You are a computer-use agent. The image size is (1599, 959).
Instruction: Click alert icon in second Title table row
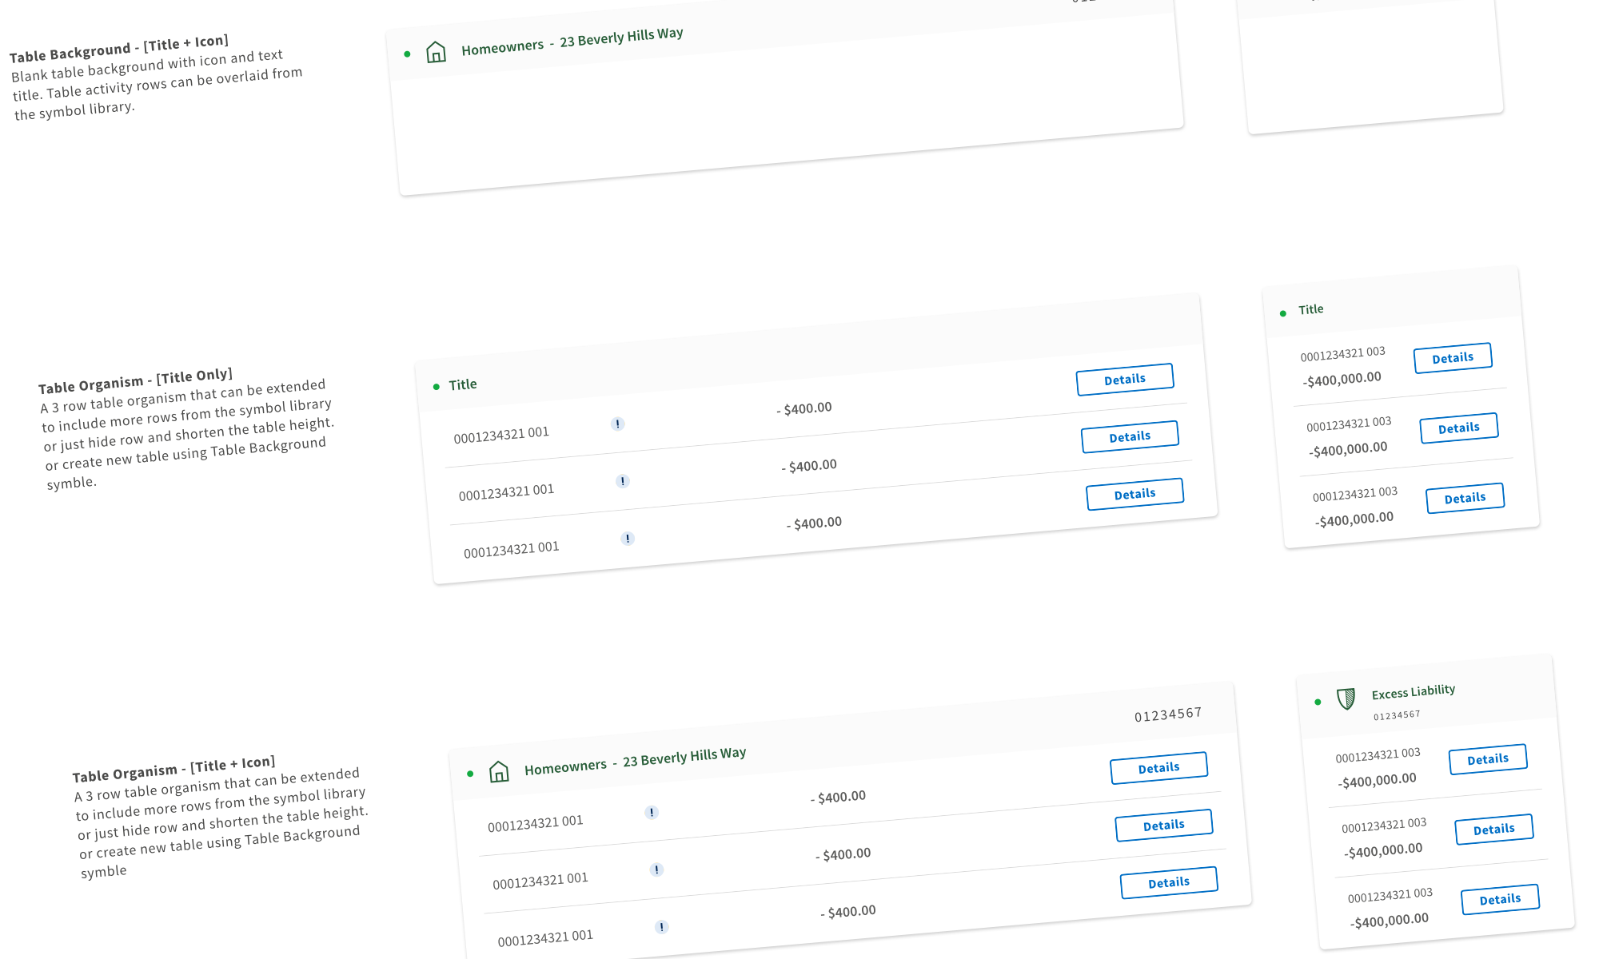[623, 481]
